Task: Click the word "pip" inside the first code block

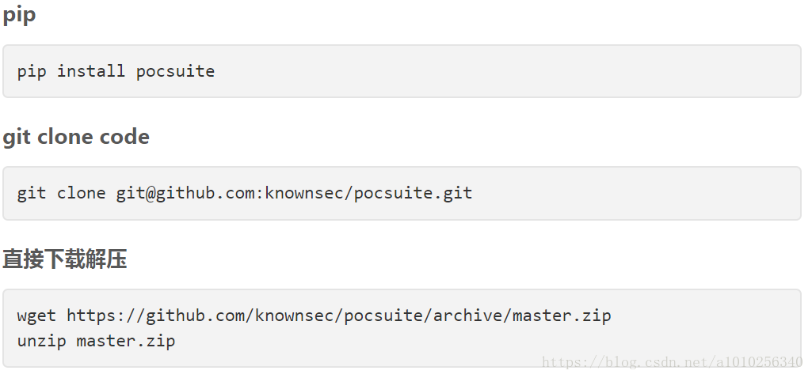Action: coord(32,71)
